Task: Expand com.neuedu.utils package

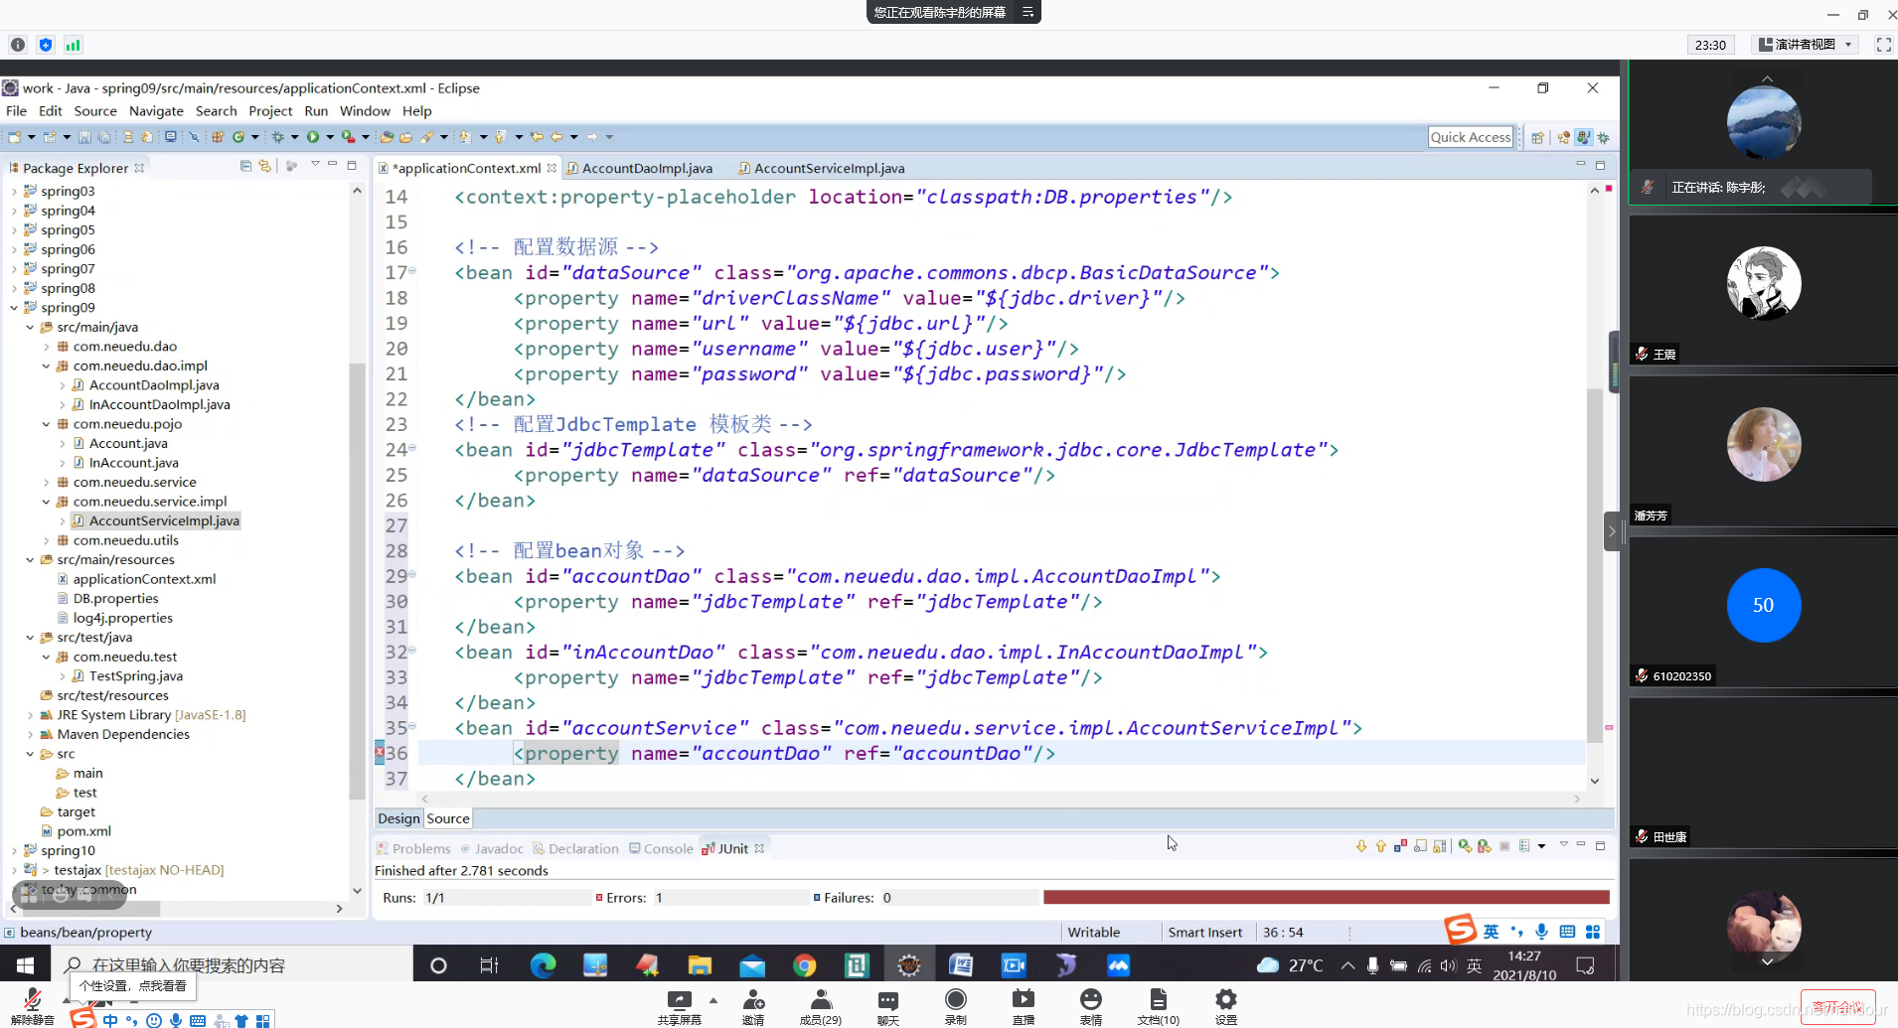Action: tap(46, 540)
